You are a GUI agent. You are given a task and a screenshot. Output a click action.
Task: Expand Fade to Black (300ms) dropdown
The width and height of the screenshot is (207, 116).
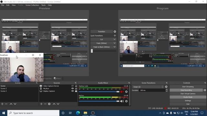114,47
